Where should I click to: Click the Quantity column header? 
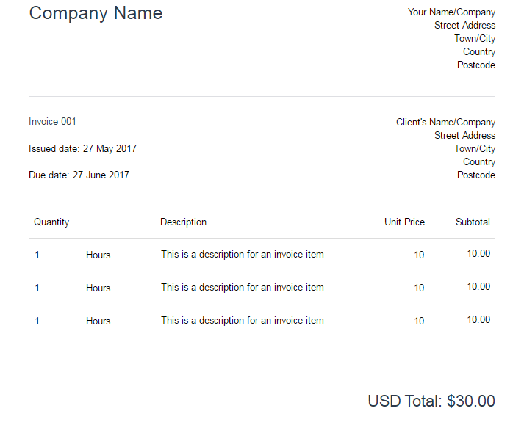(51, 222)
